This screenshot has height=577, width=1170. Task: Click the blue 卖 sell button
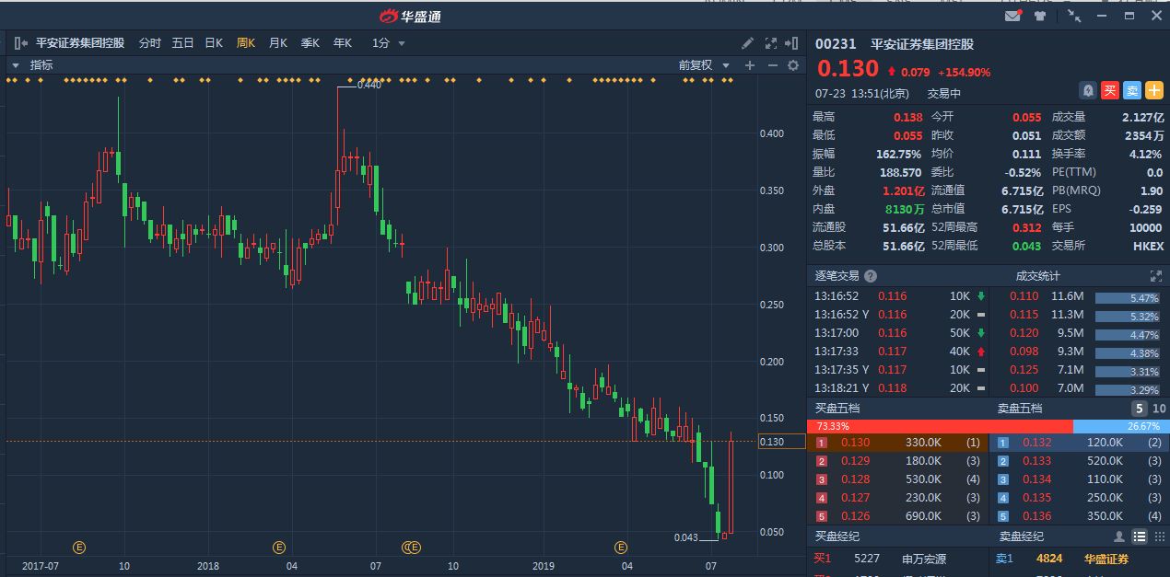1132,90
